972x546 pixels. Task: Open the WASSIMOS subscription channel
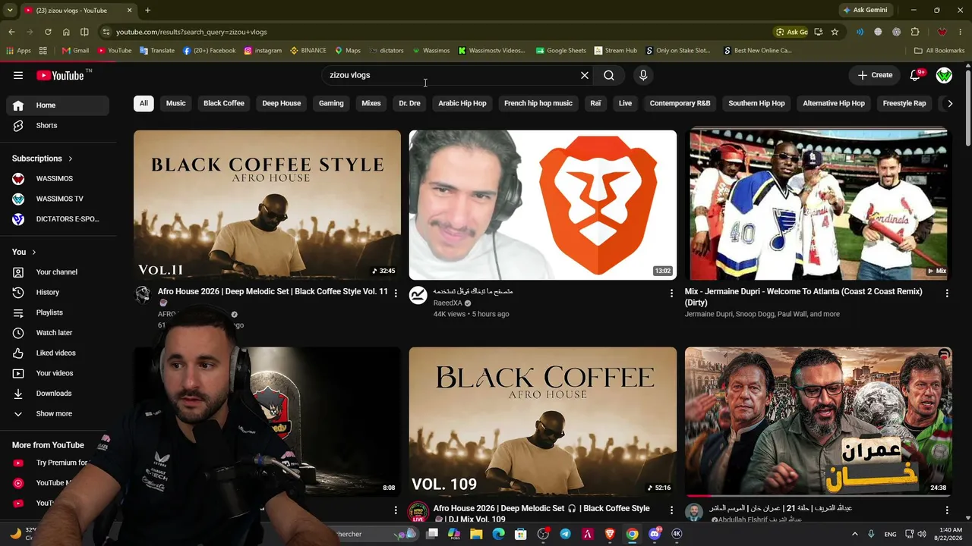tap(58, 178)
